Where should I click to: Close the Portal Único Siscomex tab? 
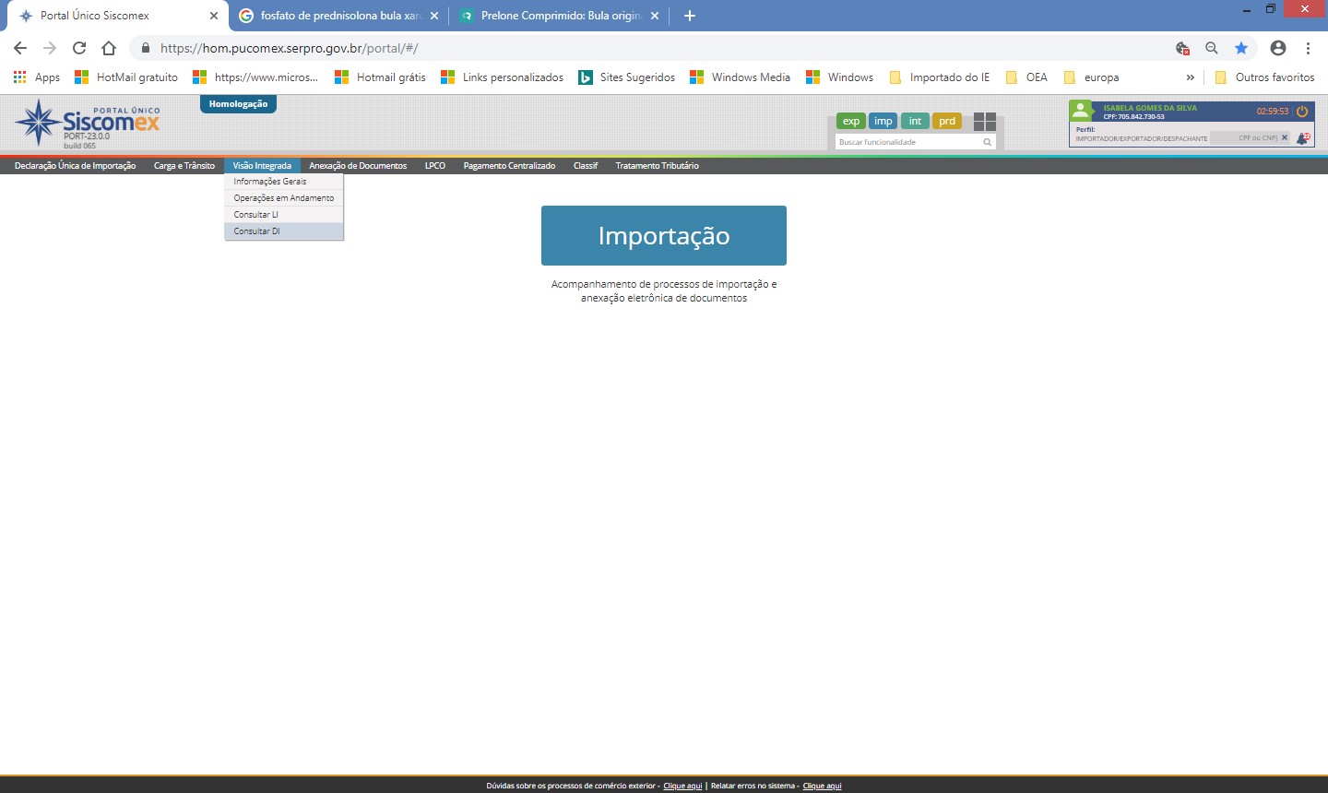(x=214, y=16)
